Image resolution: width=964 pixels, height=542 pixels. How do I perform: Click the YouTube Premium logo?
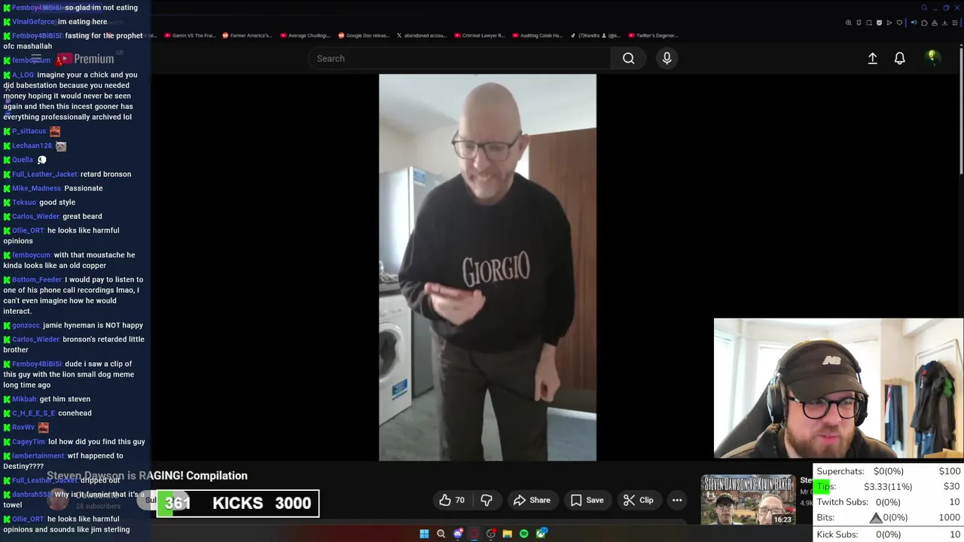(x=86, y=59)
